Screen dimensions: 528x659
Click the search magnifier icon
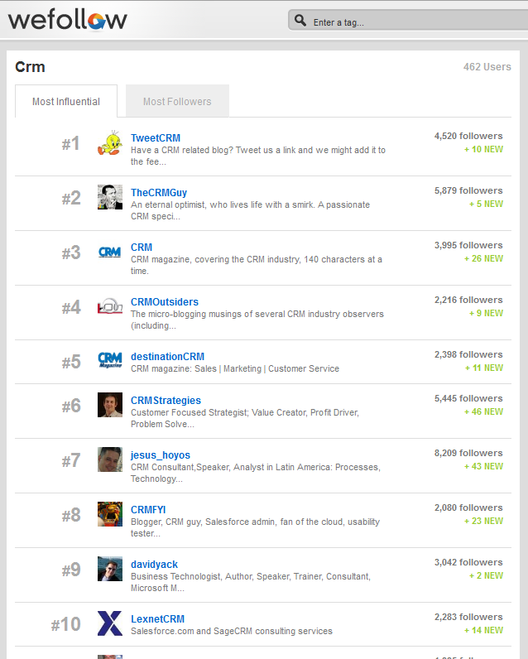click(300, 20)
